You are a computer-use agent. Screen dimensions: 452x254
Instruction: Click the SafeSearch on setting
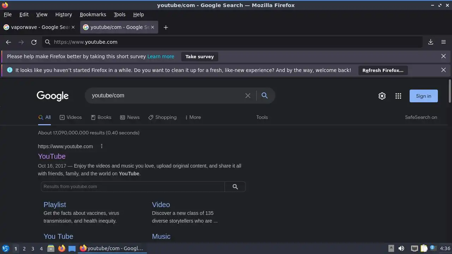pos(421,117)
